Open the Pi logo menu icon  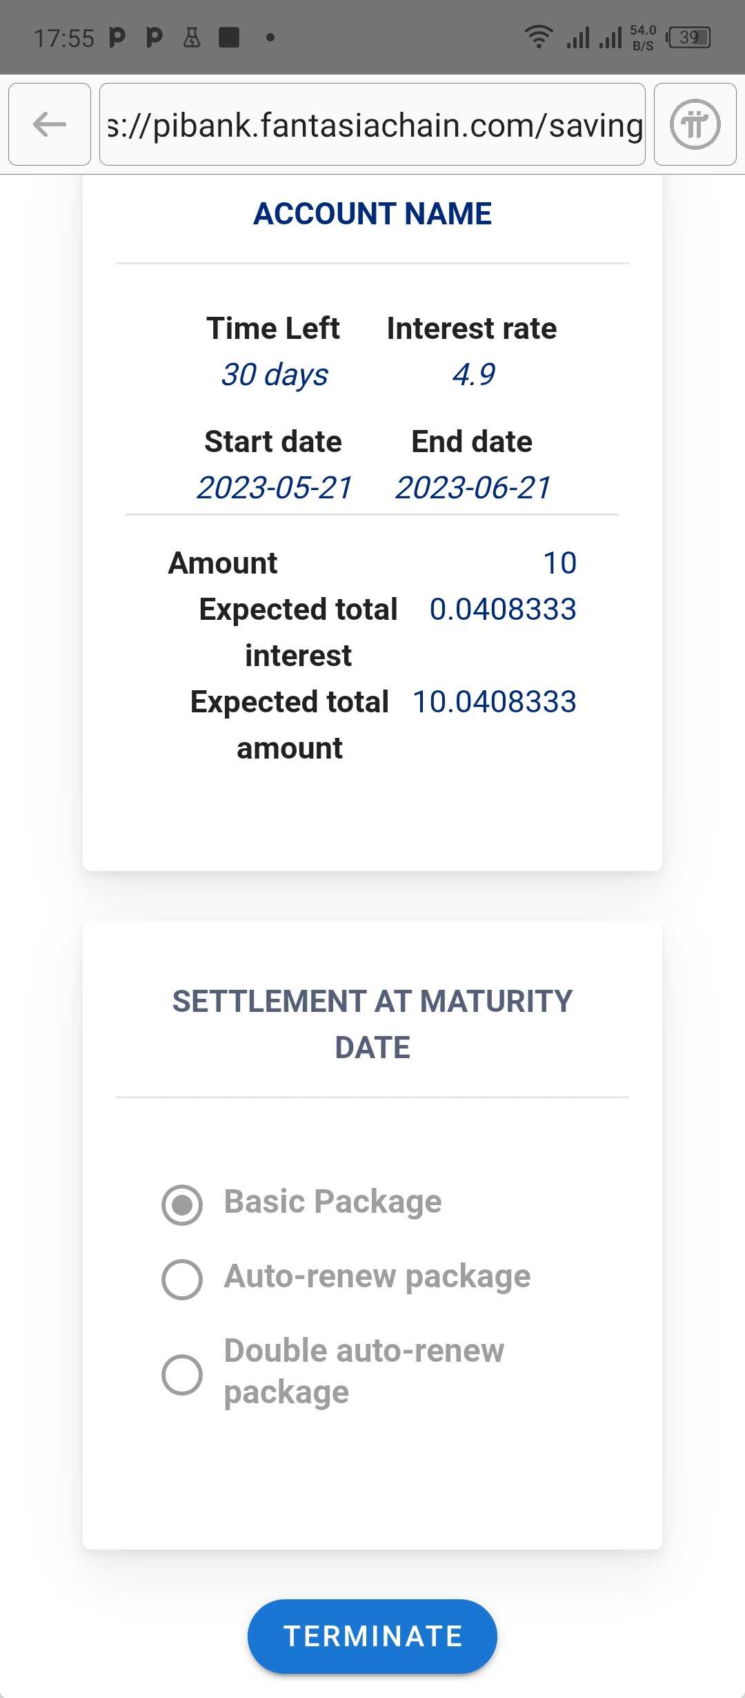pyautogui.click(x=695, y=124)
